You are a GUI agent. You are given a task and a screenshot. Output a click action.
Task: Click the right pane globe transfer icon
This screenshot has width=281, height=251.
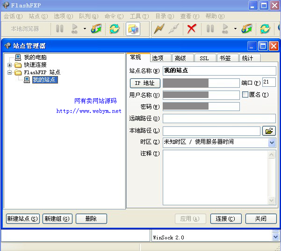point(247,28)
